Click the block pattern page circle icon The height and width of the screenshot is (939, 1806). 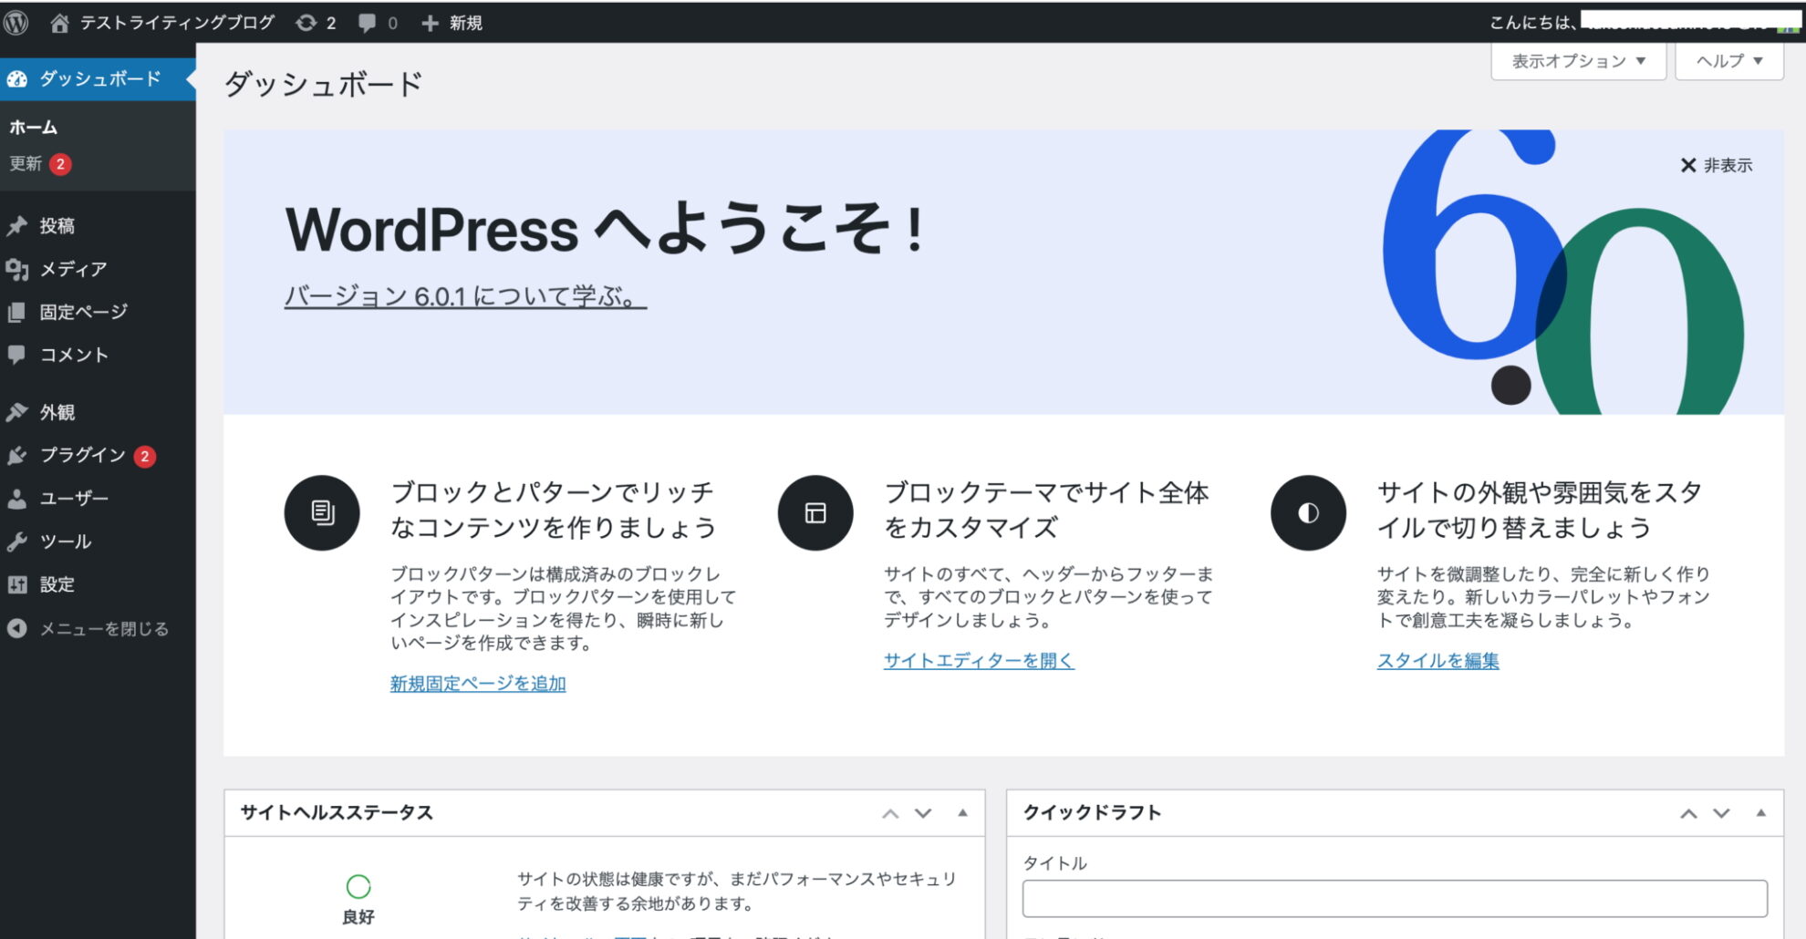click(322, 512)
